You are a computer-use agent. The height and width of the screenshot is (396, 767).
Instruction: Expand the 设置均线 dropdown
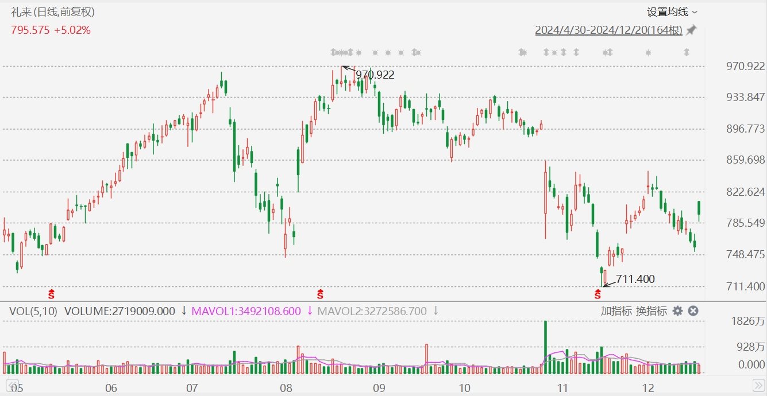pos(672,11)
